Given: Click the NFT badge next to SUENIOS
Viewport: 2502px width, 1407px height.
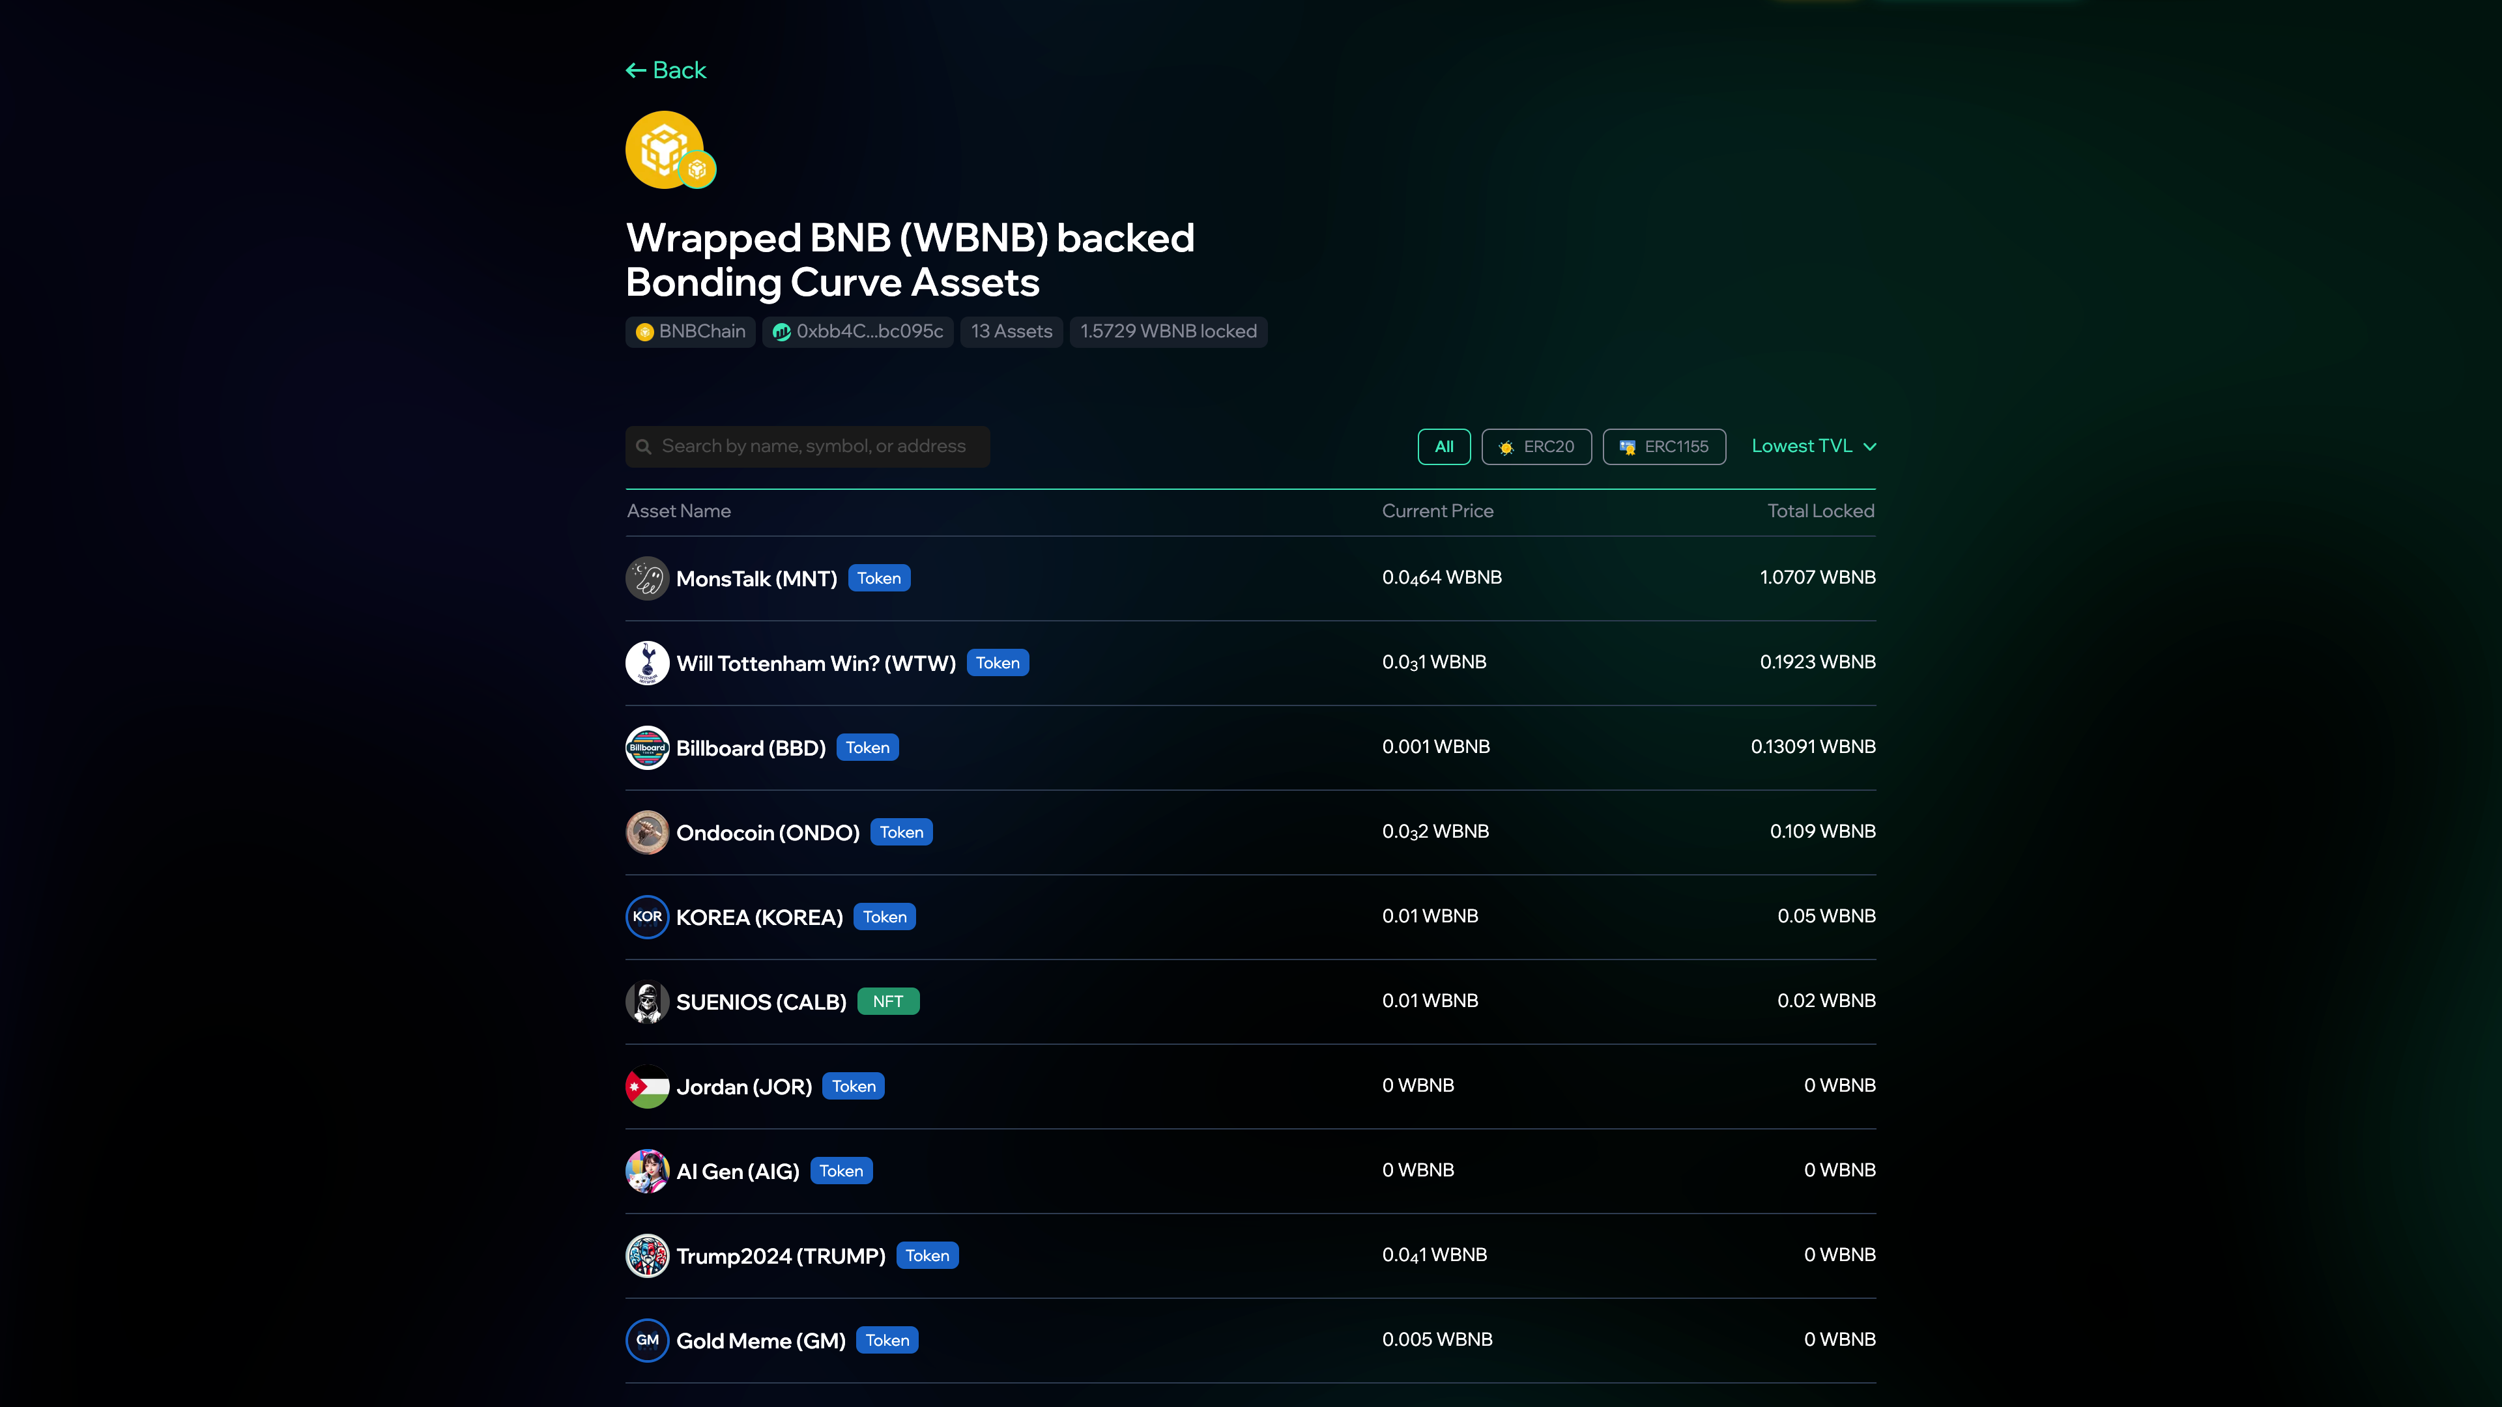Looking at the screenshot, I should click(x=887, y=1001).
